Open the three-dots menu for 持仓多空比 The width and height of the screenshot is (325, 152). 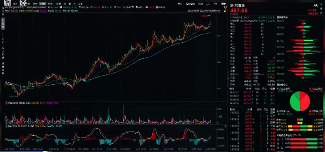coord(321,135)
